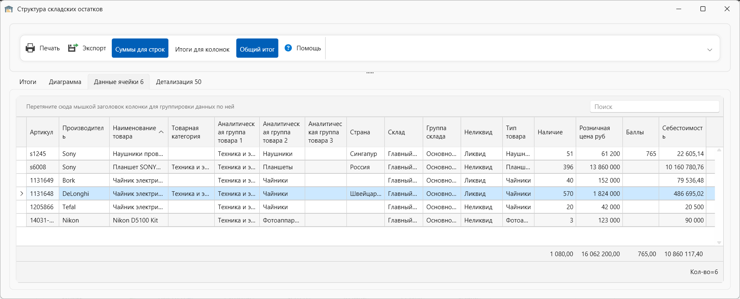Image resolution: width=740 pixels, height=299 pixels.
Task: Click Аналитическая группа товара 2 header
Action: [282, 132]
